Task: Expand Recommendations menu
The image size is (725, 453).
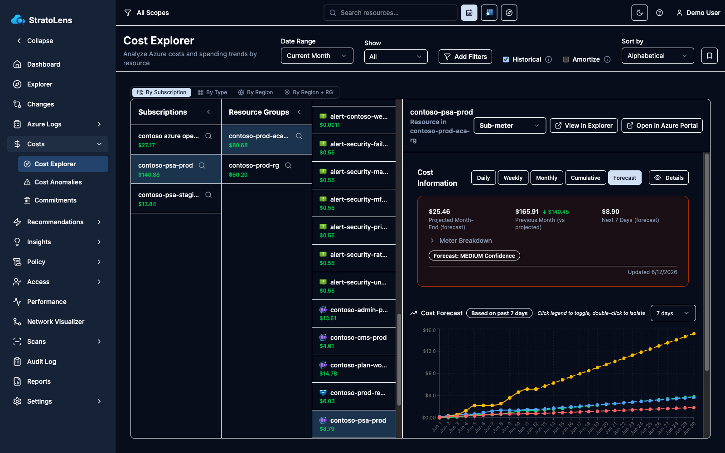Action: click(x=58, y=222)
